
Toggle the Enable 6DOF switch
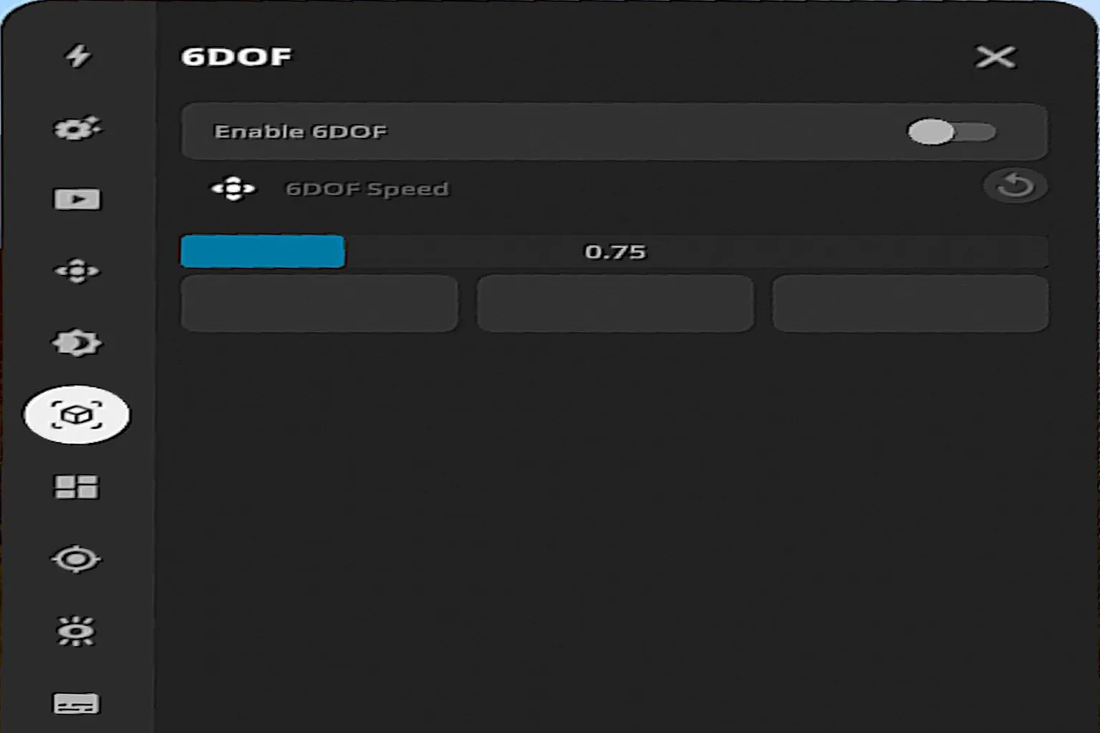click(x=952, y=132)
